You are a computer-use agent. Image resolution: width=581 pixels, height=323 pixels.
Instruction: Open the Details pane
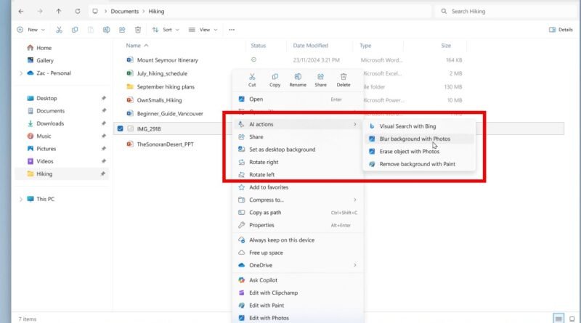tap(561, 30)
